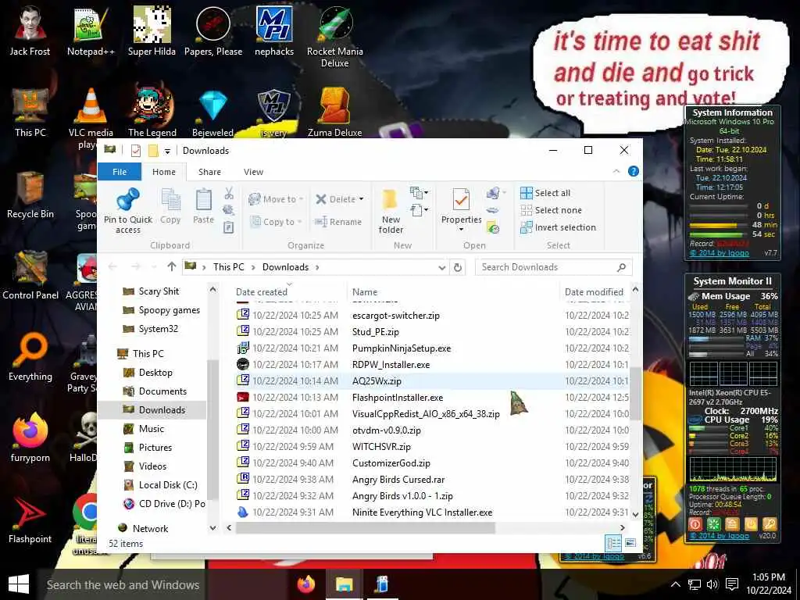Click the New folder icon
Image resolution: width=800 pixels, height=600 pixels.
coord(391,200)
